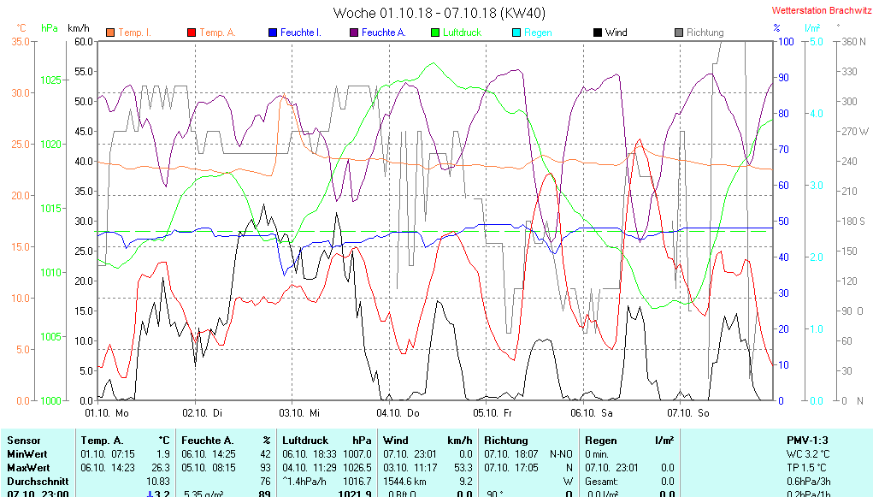This screenshot has width=873, height=497.
Task: Select the MaxWert row label
Action: [27, 468]
